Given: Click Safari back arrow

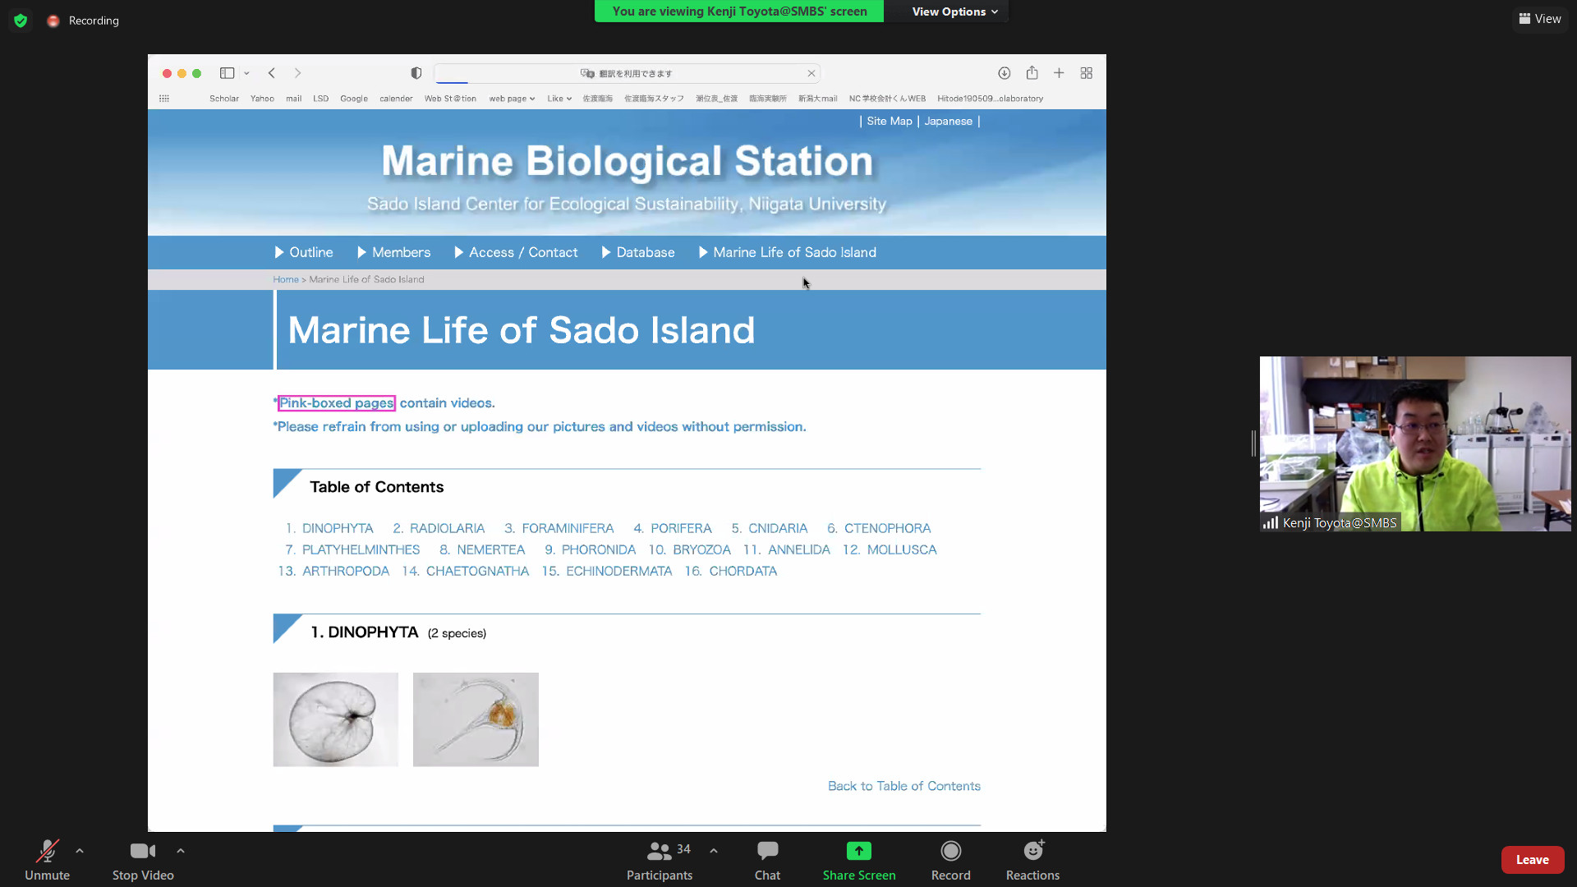Looking at the screenshot, I should point(272,73).
